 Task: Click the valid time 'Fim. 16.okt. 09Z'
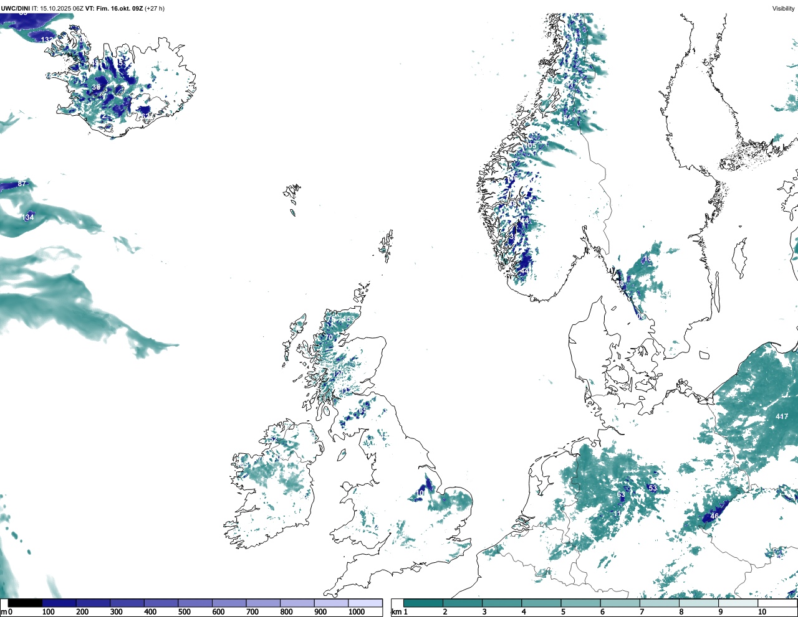tap(119, 9)
